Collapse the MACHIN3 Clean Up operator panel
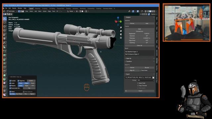 pyautogui.click(x=15, y=77)
